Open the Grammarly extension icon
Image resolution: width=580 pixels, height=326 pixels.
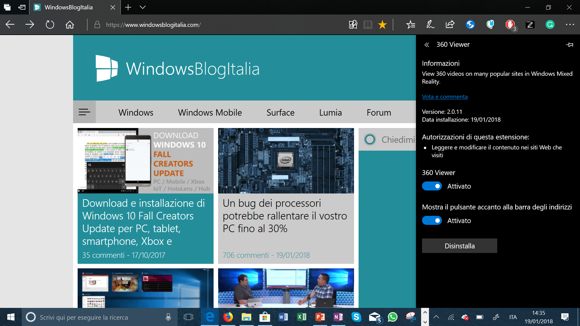pyautogui.click(x=550, y=24)
